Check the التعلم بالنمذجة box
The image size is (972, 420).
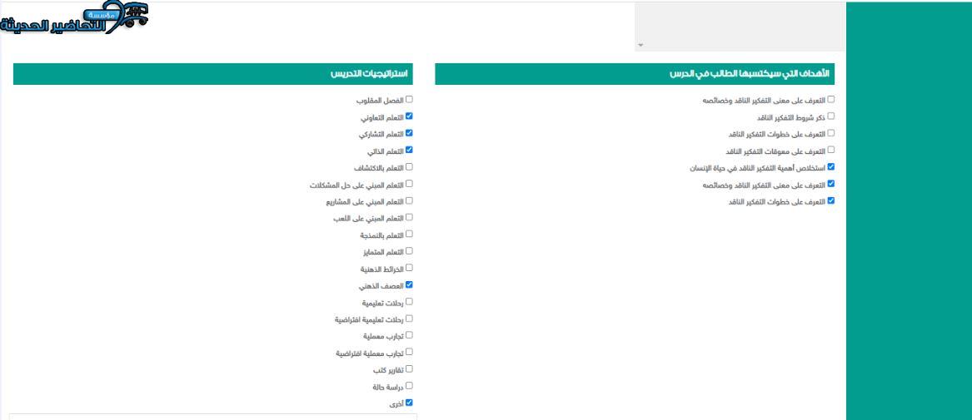(409, 235)
